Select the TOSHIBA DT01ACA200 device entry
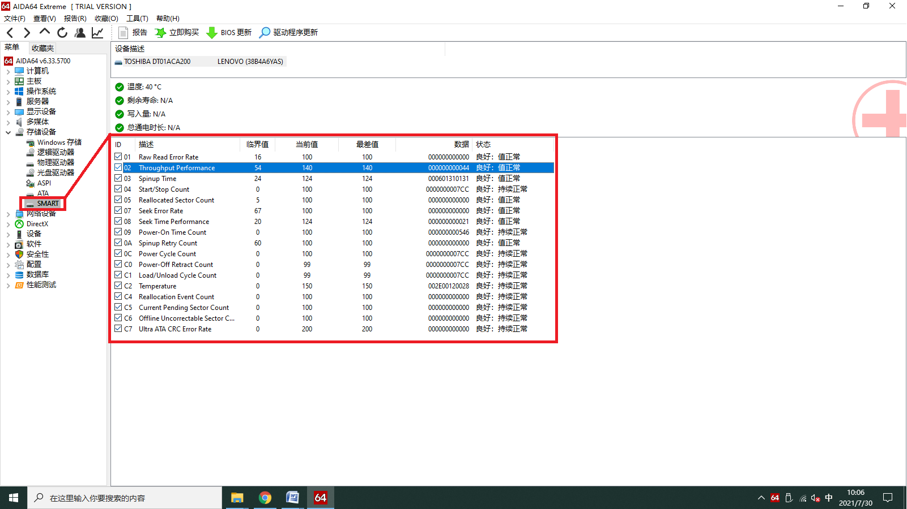The height and width of the screenshot is (509, 907). pos(157,62)
